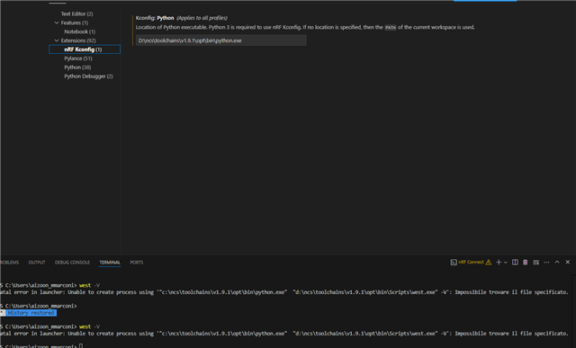The image size is (576, 348).
Task: Toggle terminal panel layout icon
Action: click(536, 262)
